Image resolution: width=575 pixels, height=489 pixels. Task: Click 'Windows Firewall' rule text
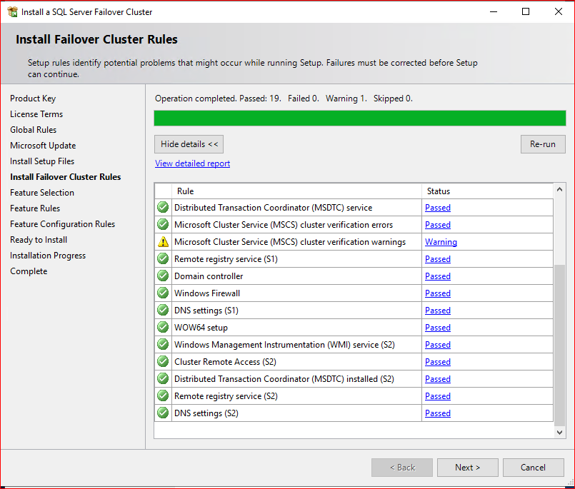pyautogui.click(x=207, y=293)
